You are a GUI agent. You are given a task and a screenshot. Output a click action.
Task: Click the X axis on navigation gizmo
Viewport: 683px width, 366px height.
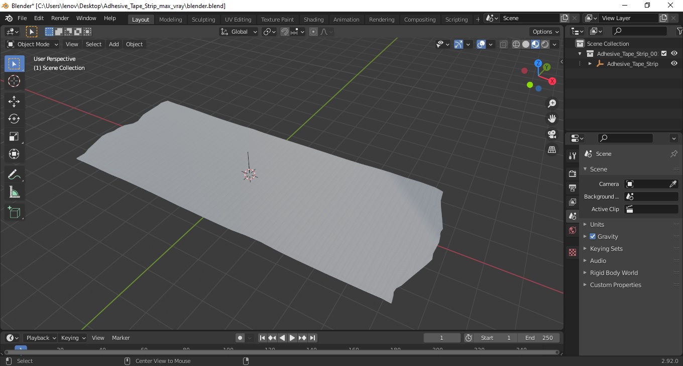pos(552,81)
